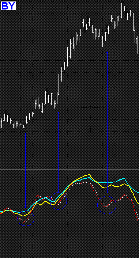The height and width of the screenshot is (258, 139).
Task: Click the dashed white horizontal level line
Action: (x=69, y=220)
